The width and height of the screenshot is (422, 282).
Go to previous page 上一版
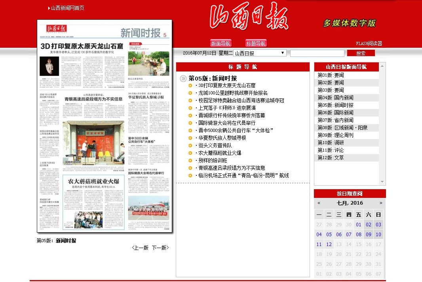140,248
